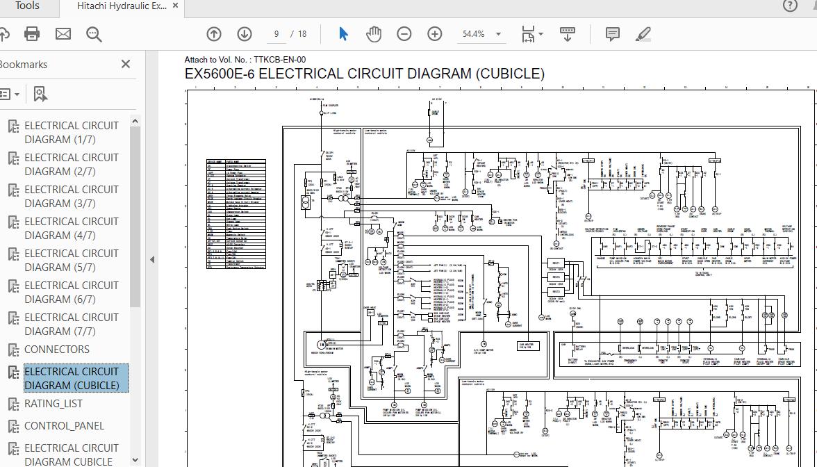Zoom out with the minus icon
The height and width of the screenshot is (467, 817).
tap(404, 33)
